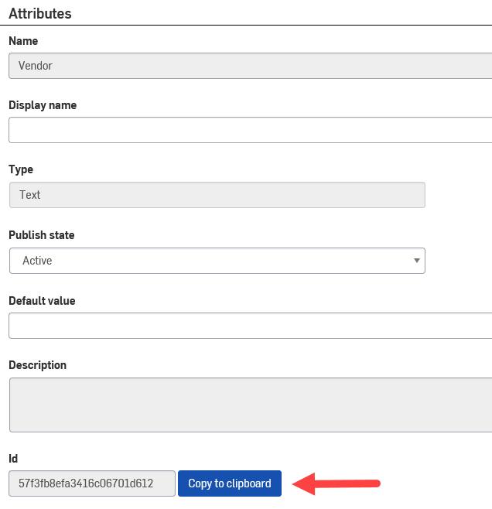Click the Publish state dropdown arrow
This screenshot has width=492, height=509.
point(417,261)
